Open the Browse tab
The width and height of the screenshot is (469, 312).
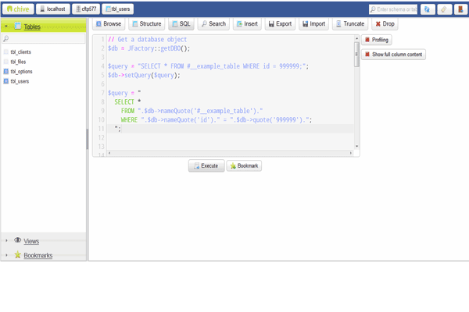(108, 24)
